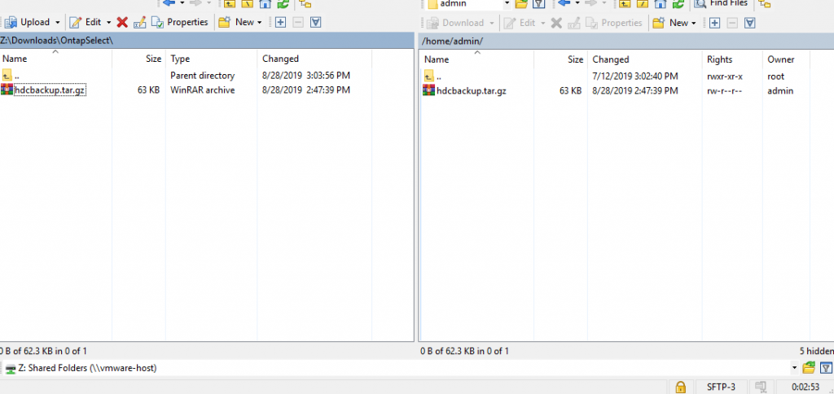834x394 pixels.
Task: Click the '5 hidden' status text
Action: coord(816,351)
